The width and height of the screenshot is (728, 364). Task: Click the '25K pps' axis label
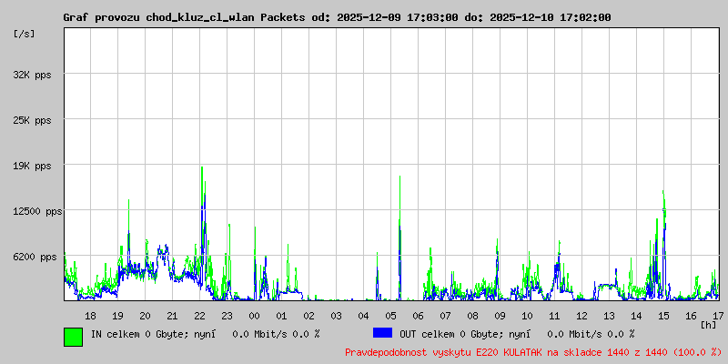tap(33, 120)
